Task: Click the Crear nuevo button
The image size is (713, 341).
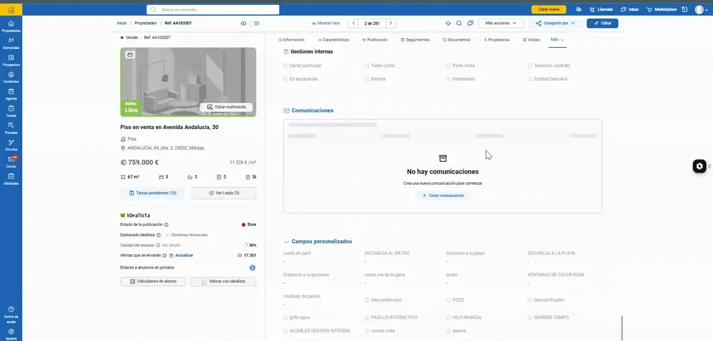Action: [x=549, y=9]
